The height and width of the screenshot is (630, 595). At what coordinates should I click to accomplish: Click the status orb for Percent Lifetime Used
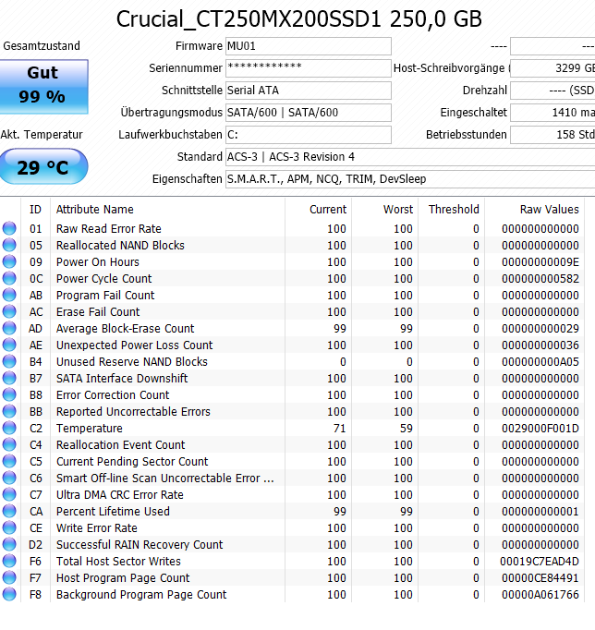9,511
